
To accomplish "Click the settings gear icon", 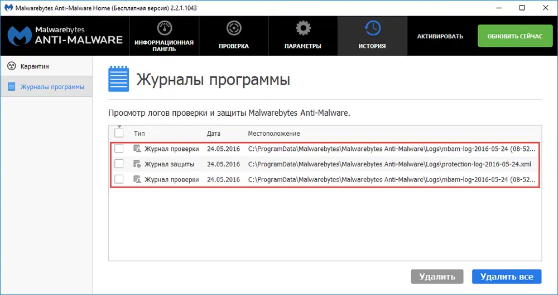I will (303, 28).
